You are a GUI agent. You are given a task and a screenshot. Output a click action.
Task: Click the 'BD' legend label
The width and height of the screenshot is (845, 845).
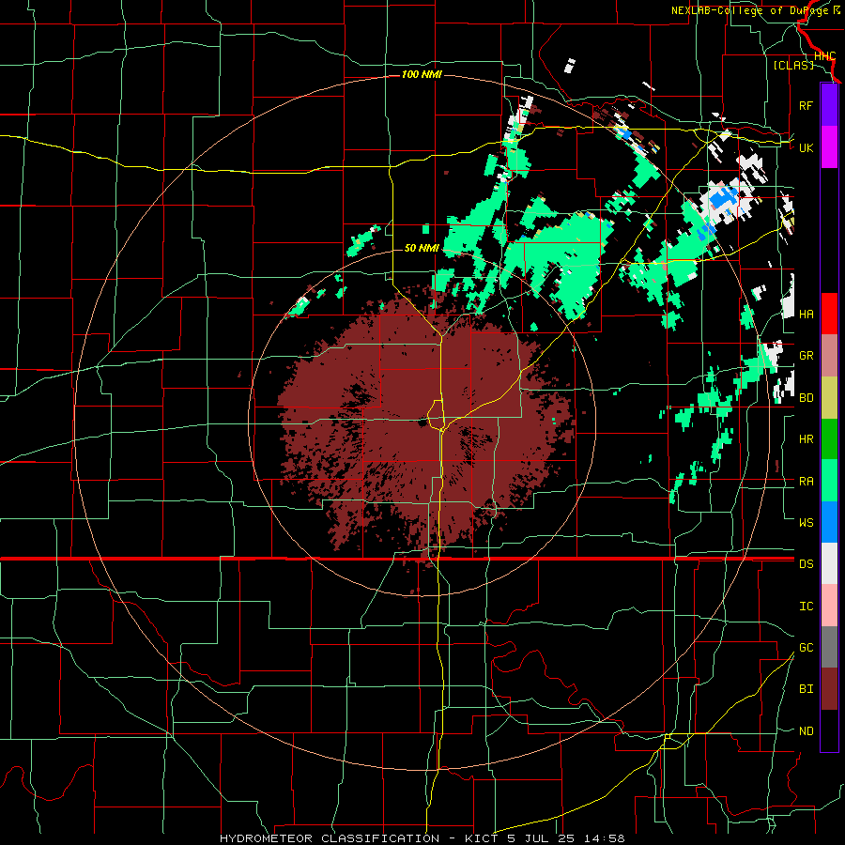(806, 398)
